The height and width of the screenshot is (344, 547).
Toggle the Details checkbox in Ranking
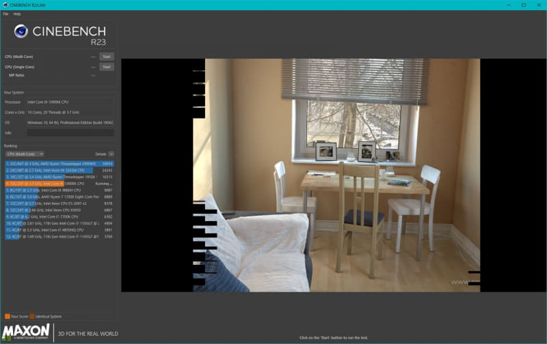tap(111, 154)
